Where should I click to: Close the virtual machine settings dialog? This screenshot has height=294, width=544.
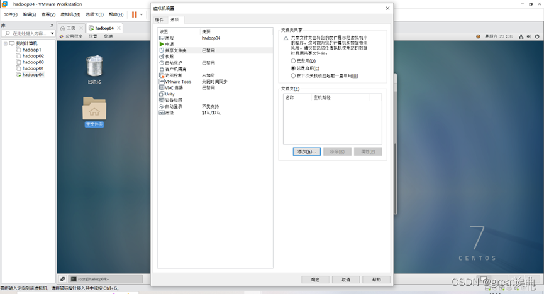coord(387,8)
